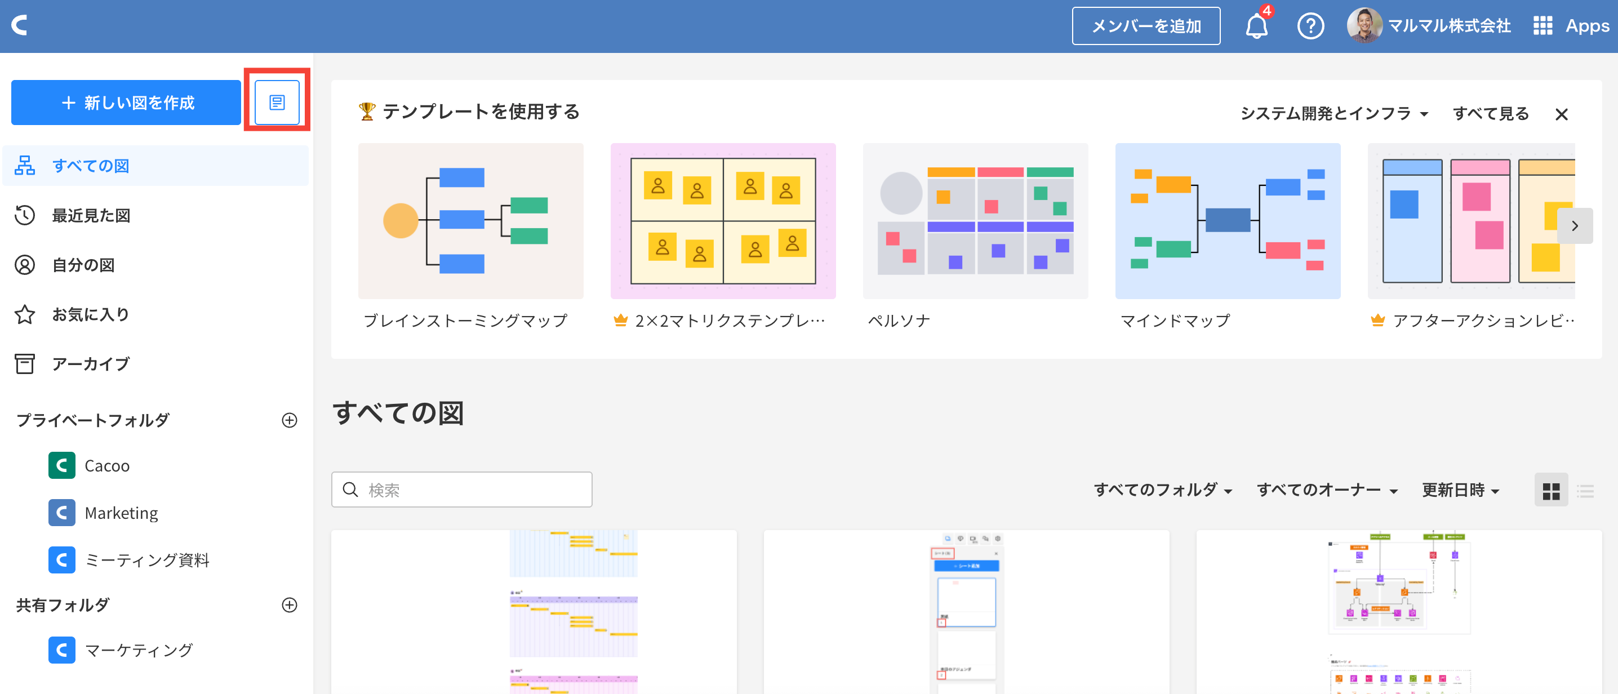1618x694 pixels.
Task: Select 自分の図 in the sidebar
Action: click(155, 264)
